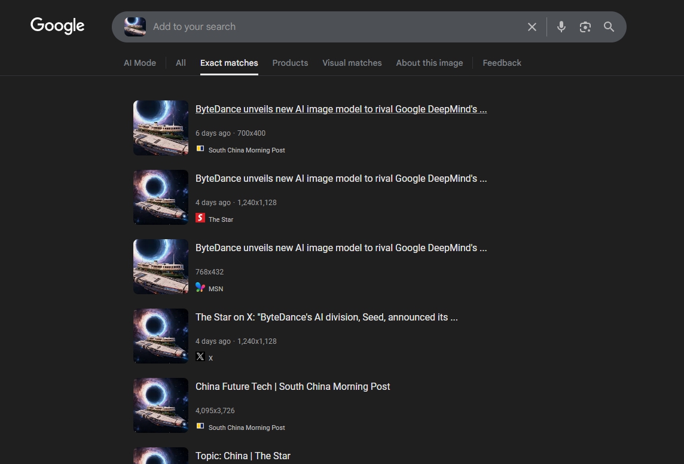This screenshot has height=464, width=684.
Task: Click thumbnail of 'Topic: China' result
Action: click(160, 456)
